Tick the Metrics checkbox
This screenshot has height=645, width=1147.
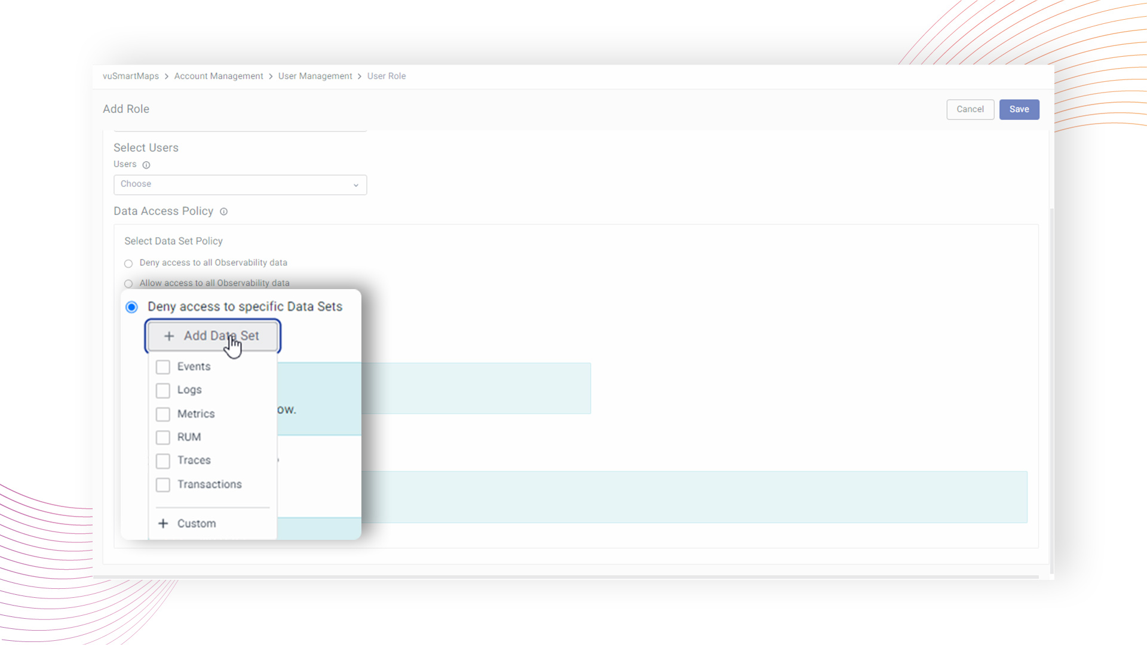coord(163,414)
